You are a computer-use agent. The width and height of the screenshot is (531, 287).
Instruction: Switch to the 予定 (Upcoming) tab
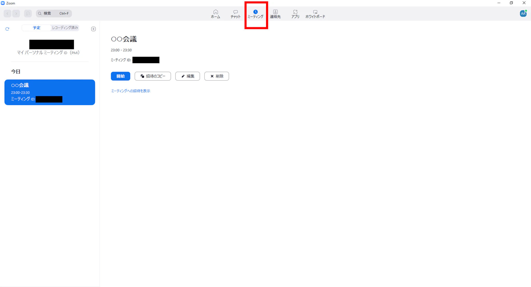pyautogui.click(x=36, y=28)
